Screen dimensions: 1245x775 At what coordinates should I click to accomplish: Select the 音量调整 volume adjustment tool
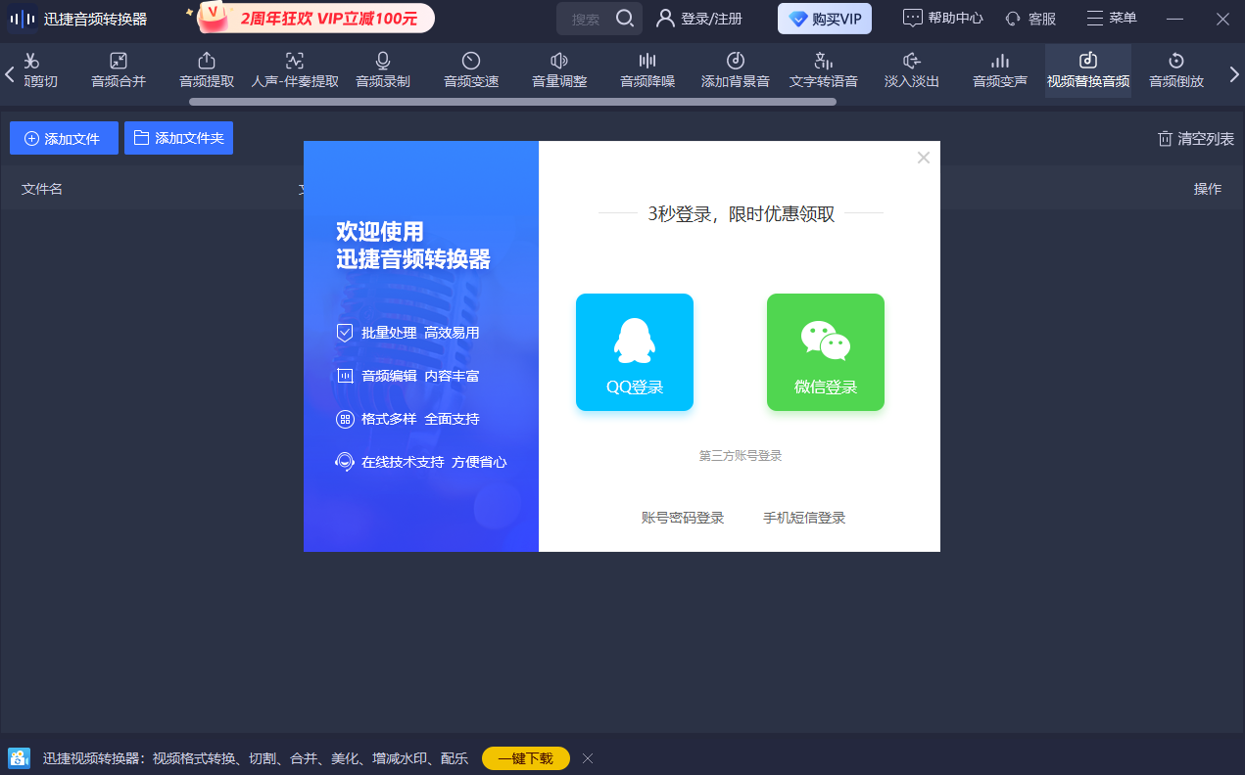pyautogui.click(x=558, y=69)
